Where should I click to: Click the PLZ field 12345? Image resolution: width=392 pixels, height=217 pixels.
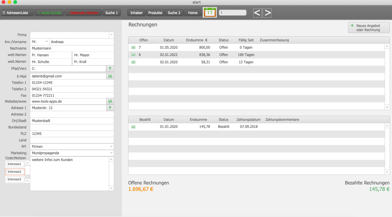point(72,134)
